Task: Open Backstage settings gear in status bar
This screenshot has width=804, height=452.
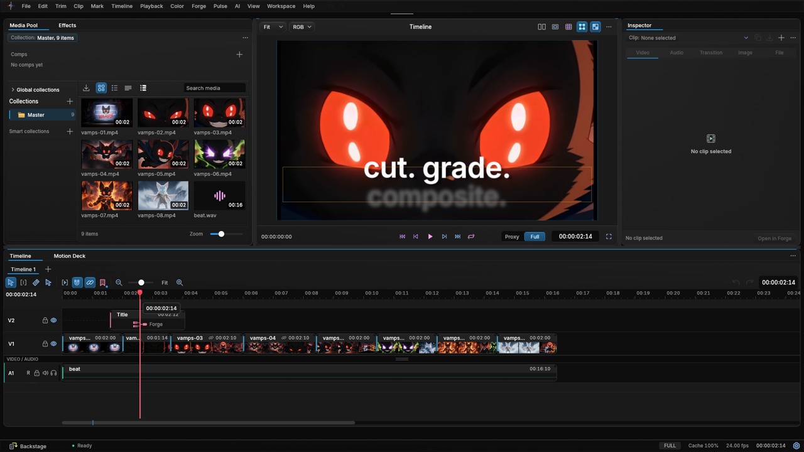Action: (x=796, y=446)
